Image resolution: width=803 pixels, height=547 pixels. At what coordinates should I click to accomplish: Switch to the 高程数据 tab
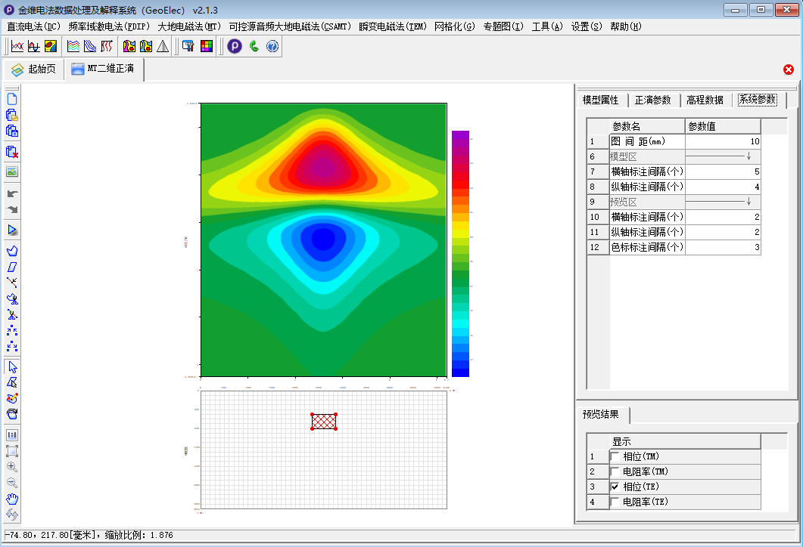click(705, 100)
